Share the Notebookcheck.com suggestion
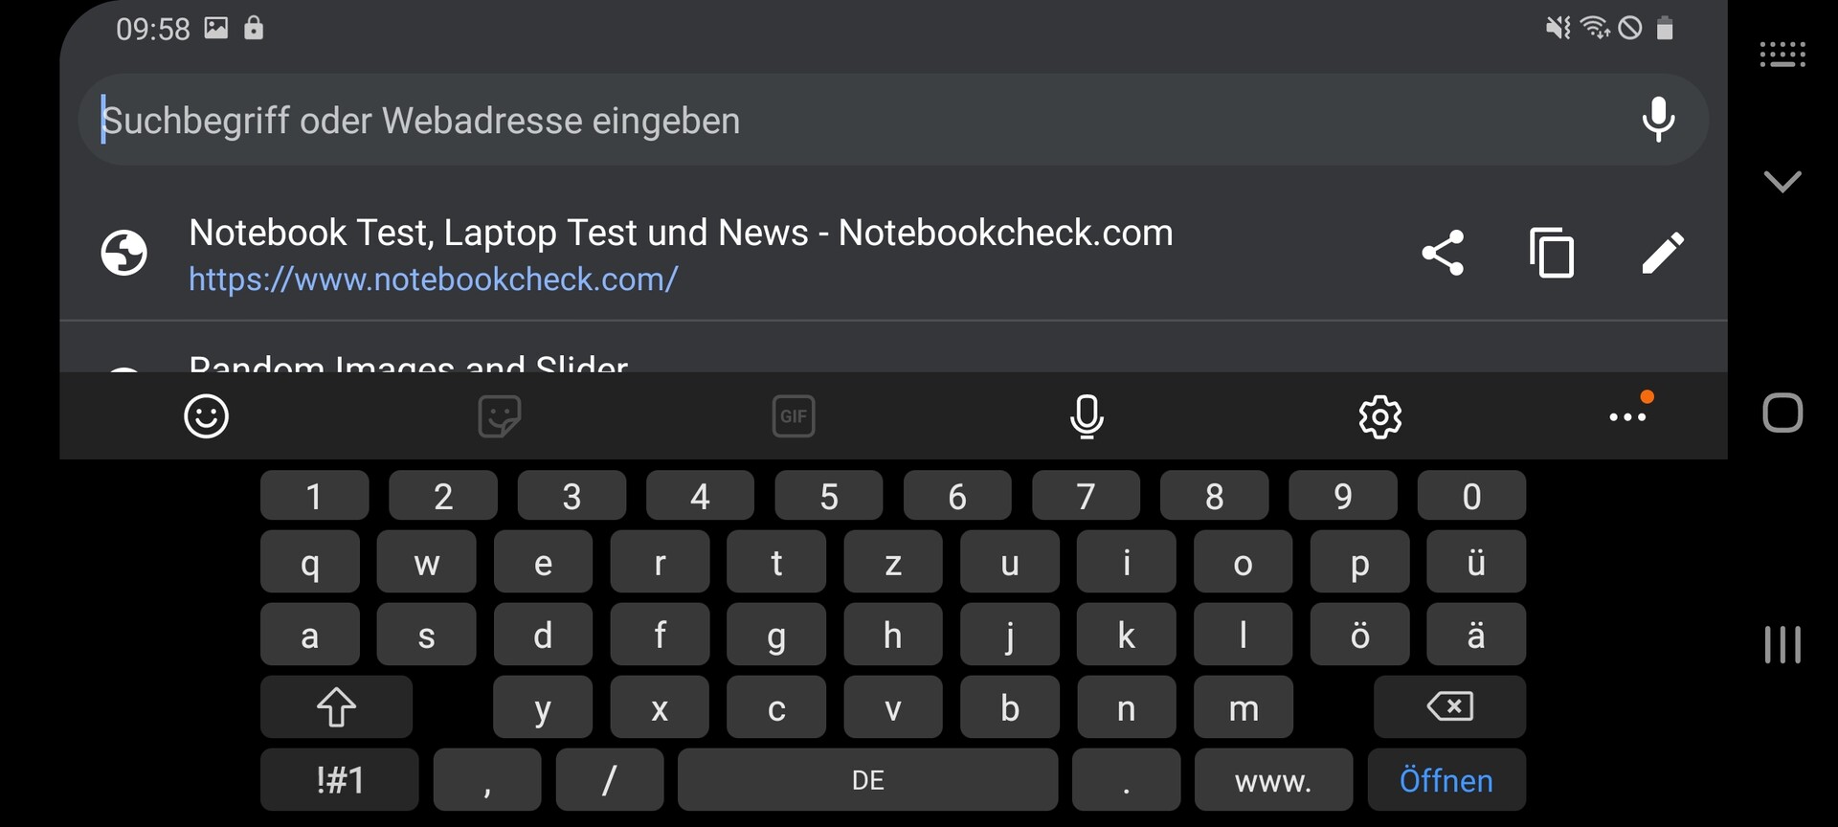 click(1443, 253)
